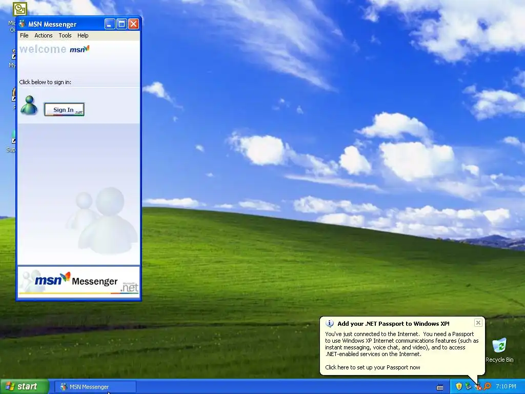This screenshot has width=525, height=394.
Task: Click the MSN Messenger .net banner
Action: pyautogui.click(x=78, y=282)
